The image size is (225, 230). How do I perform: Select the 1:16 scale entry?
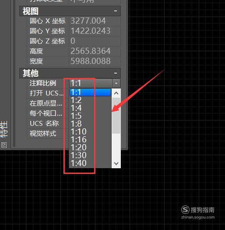pyautogui.click(x=90, y=139)
